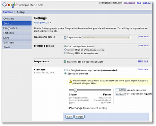Select Settings in the sidebar

click(x=17, y=23)
